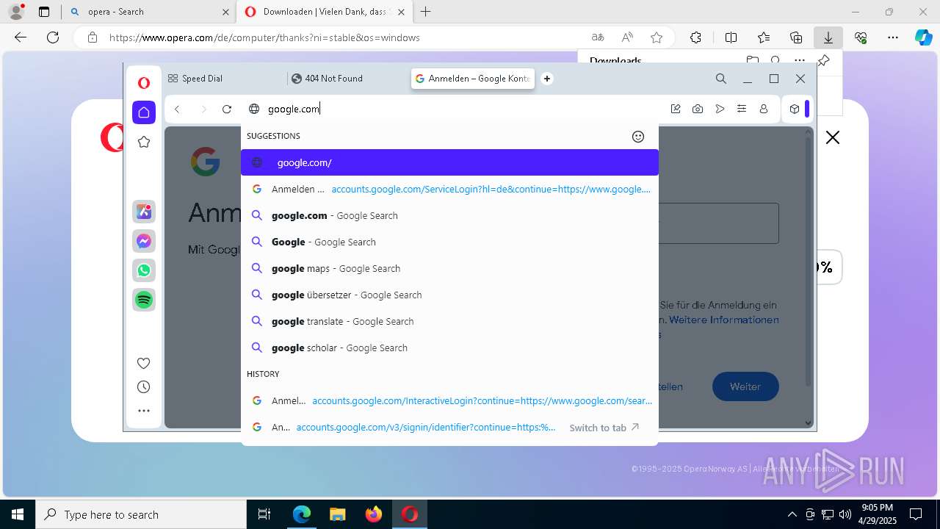Select the Anmelden – Google Konten tab
Screen dimensions: 940x529
pos(472,79)
